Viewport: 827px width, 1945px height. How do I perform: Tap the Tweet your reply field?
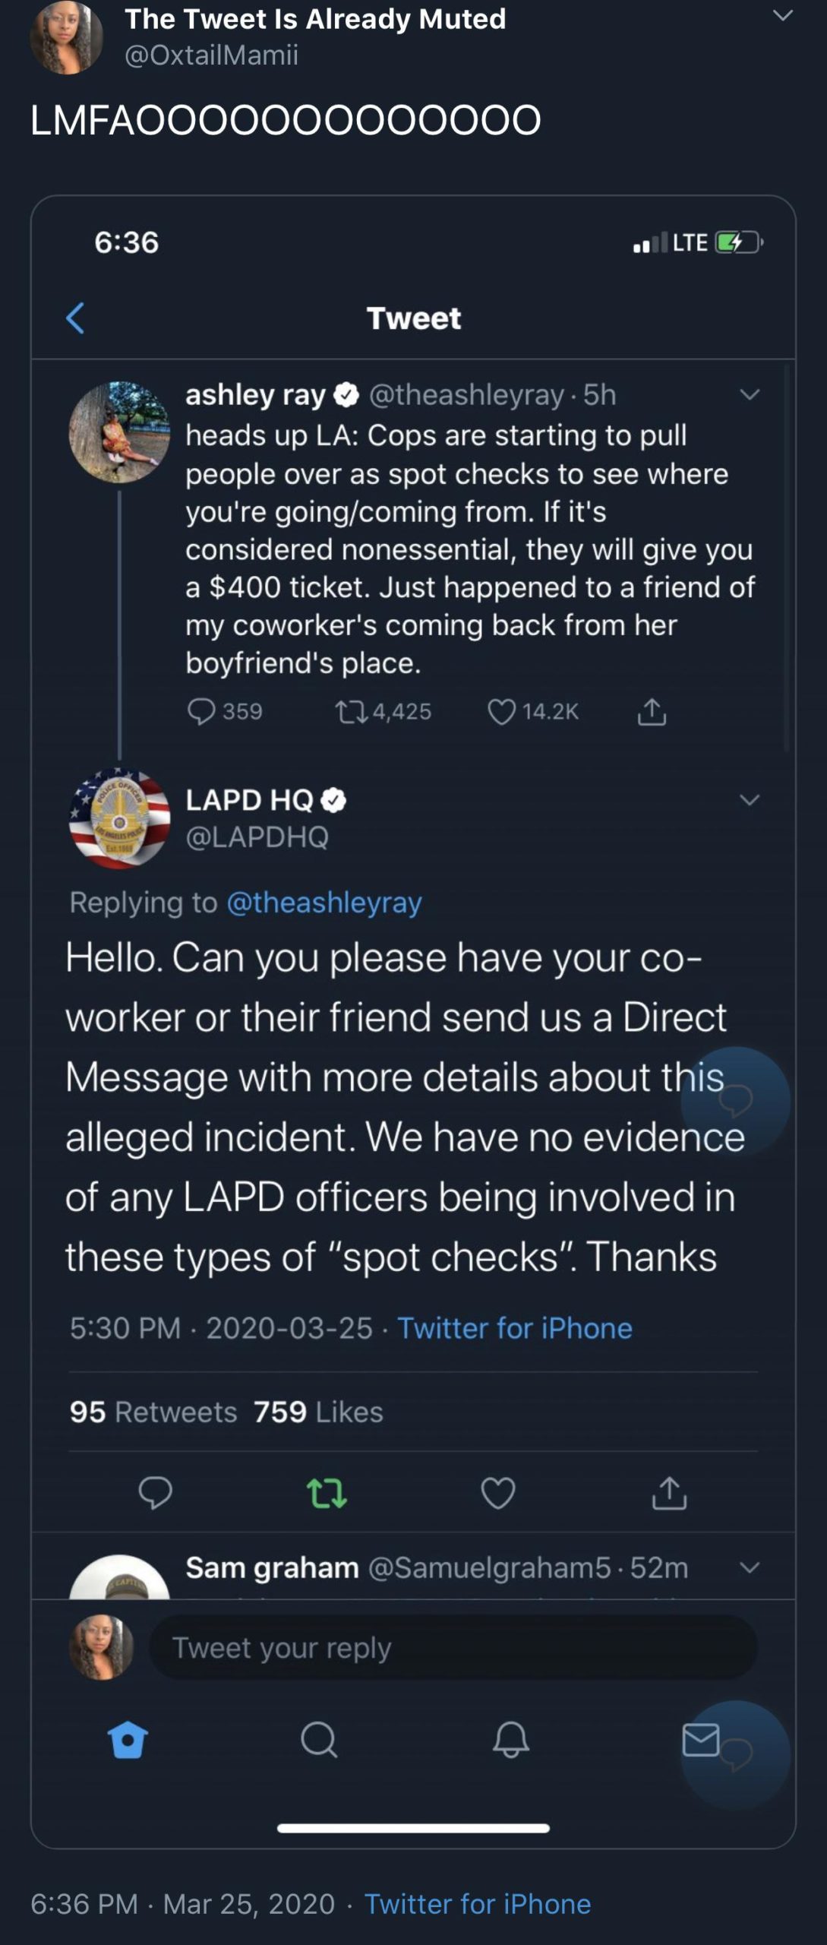coord(453,1647)
